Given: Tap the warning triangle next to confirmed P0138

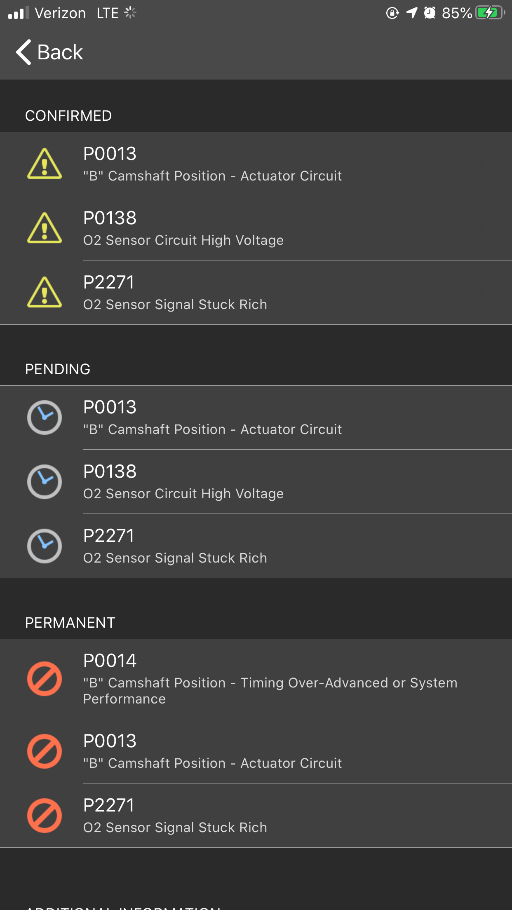Looking at the screenshot, I should 45,228.
